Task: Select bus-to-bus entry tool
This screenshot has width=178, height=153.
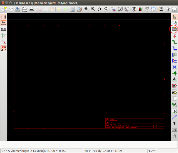Action: (174, 61)
